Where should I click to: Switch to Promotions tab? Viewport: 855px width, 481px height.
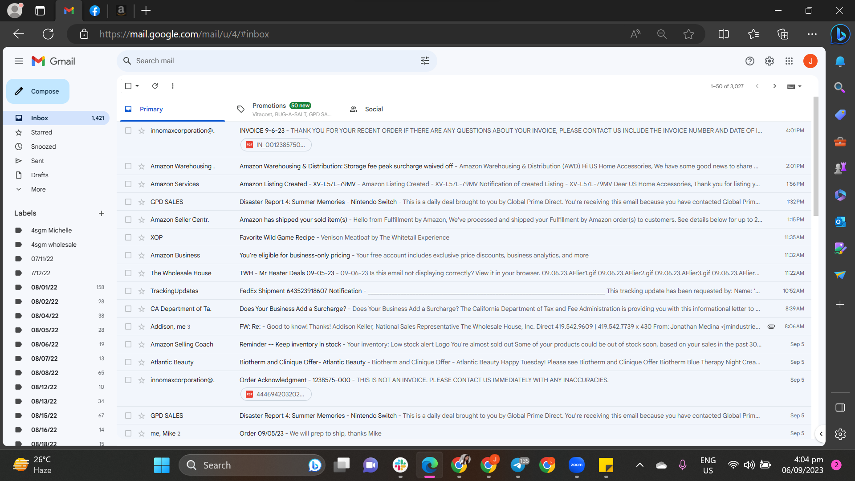285,109
